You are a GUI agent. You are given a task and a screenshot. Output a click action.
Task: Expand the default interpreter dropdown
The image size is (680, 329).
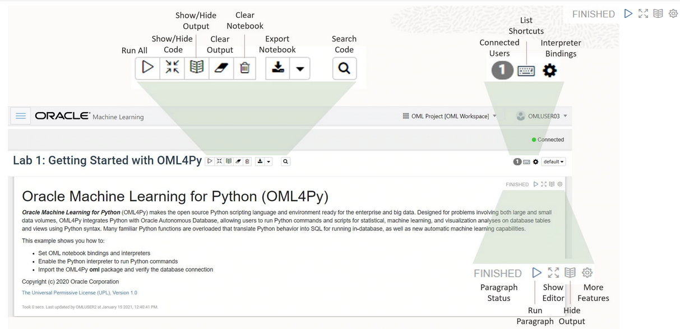click(x=553, y=162)
